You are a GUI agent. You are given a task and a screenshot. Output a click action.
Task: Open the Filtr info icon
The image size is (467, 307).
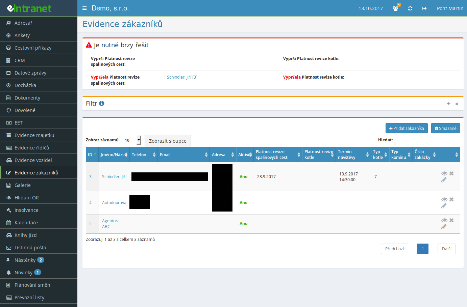point(101,104)
